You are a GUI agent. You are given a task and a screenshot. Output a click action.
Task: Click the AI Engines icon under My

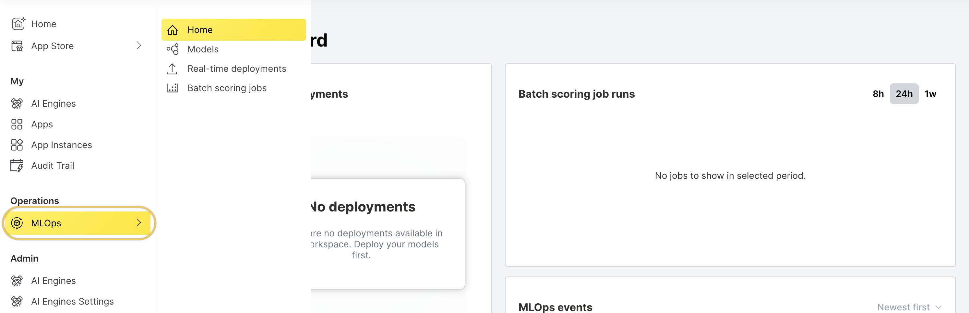click(x=17, y=103)
